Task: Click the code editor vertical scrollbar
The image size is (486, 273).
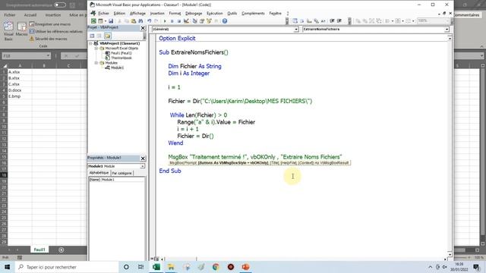Action: click(x=450, y=146)
